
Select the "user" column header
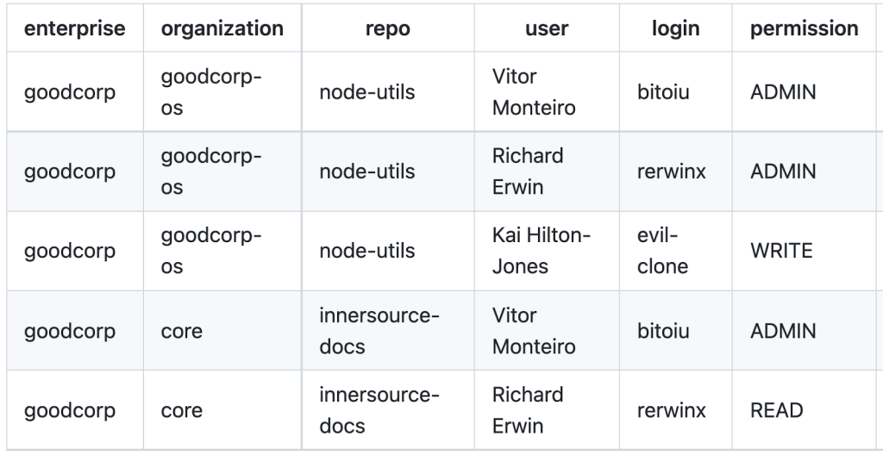coord(547,28)
